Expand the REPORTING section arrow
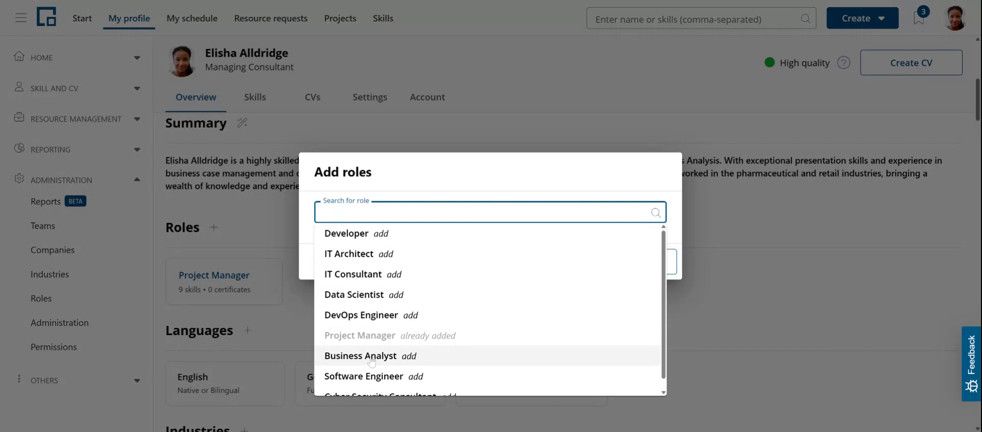982x432 pixels. point(137,150)
